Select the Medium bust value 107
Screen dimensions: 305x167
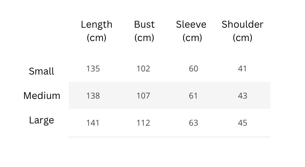coord(143,96)
